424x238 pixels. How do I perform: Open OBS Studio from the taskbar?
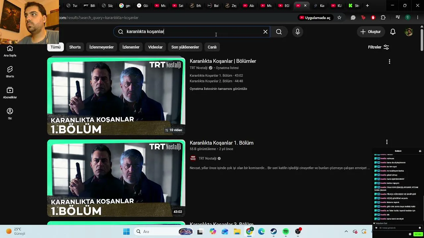(298, 232)
